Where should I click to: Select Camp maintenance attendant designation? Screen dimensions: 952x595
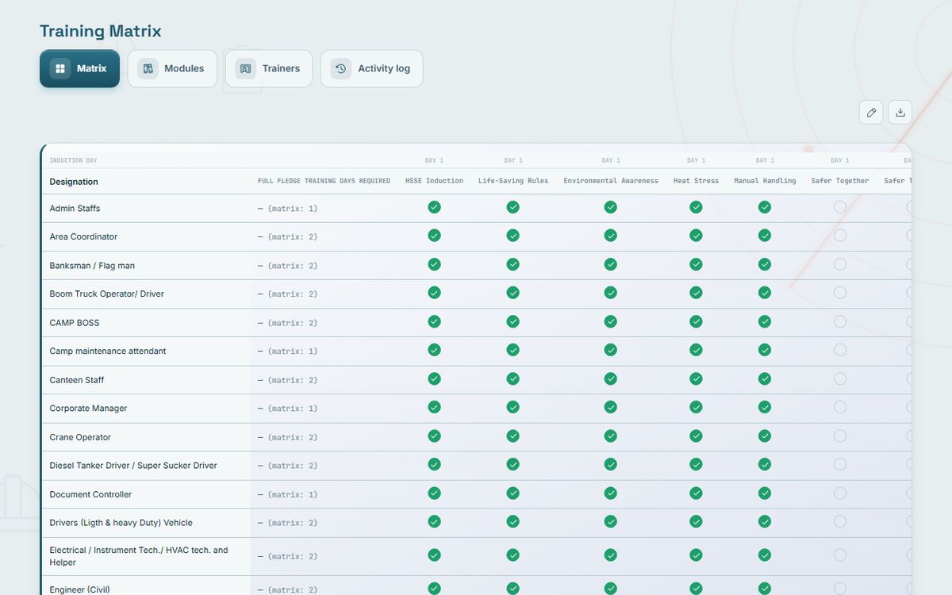[x=108, y=351]
